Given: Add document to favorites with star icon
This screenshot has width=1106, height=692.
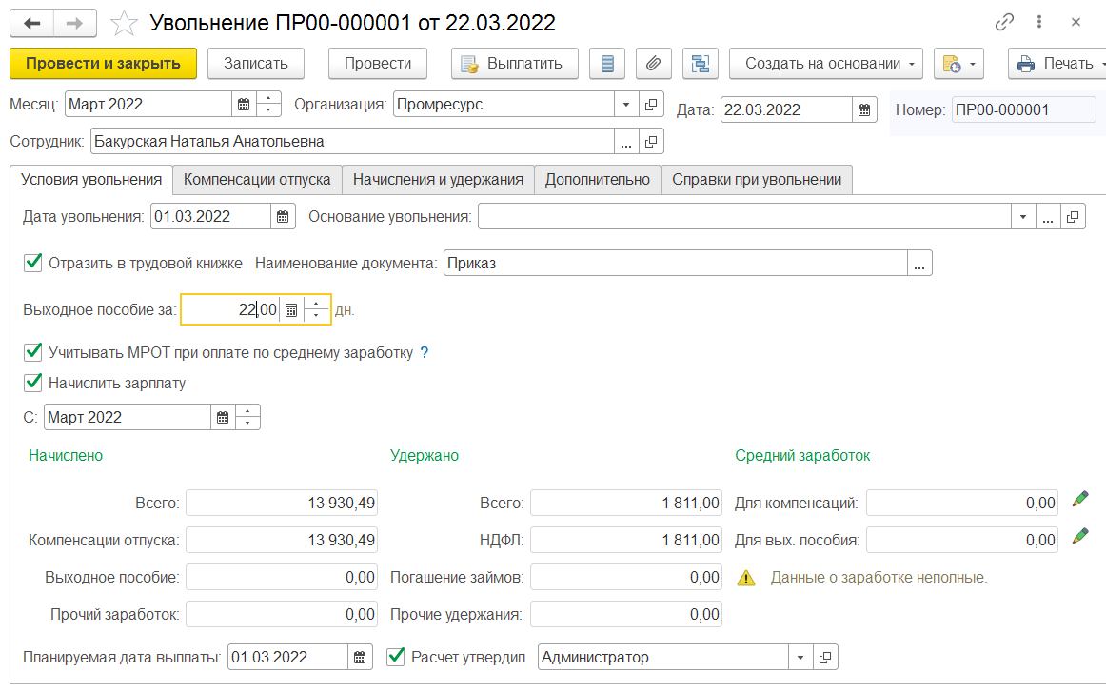Looking at the screenshot, I should (x=124, y=23).
